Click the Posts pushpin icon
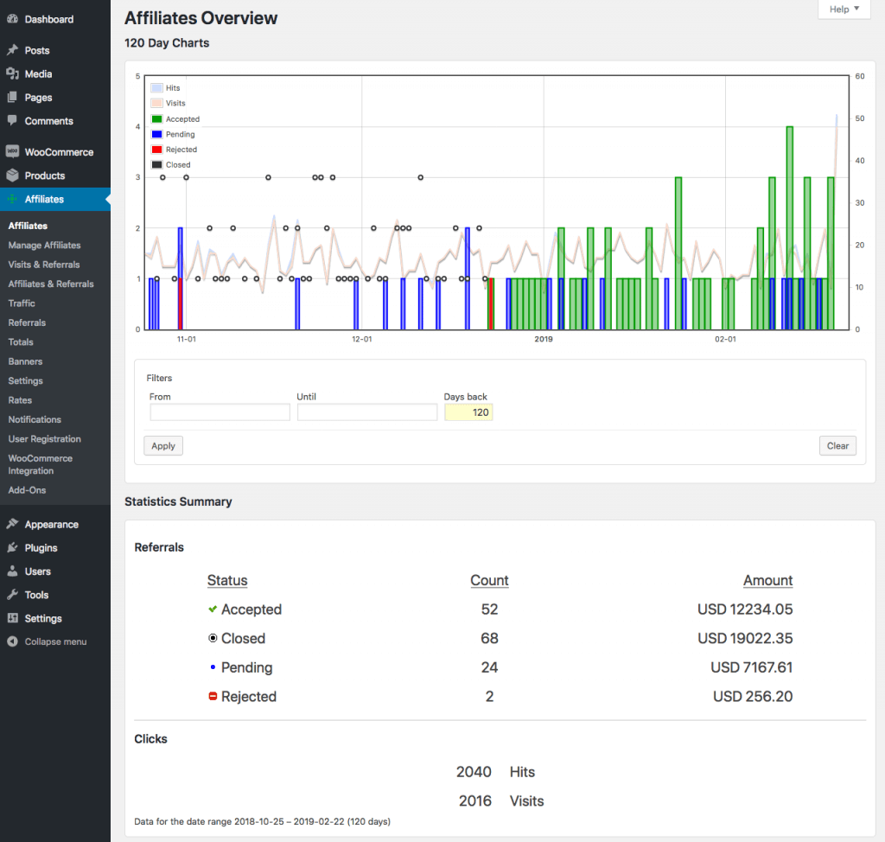The height and width of the screenshot is (842, 885). [x=12, y=50]
